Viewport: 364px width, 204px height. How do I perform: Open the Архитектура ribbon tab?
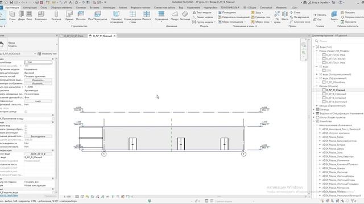[12, 7]
